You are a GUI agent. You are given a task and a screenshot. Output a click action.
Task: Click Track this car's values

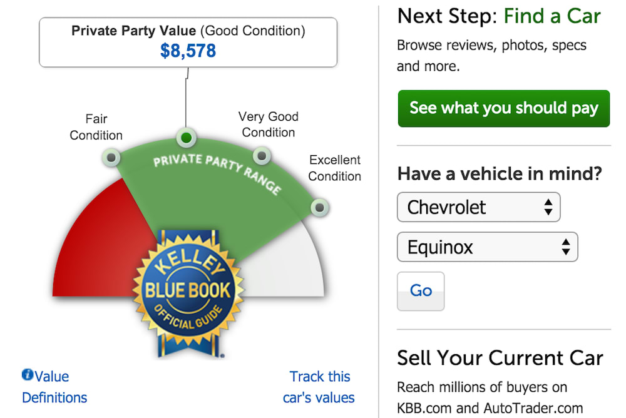pyautogui.click(x=319, y=387)
